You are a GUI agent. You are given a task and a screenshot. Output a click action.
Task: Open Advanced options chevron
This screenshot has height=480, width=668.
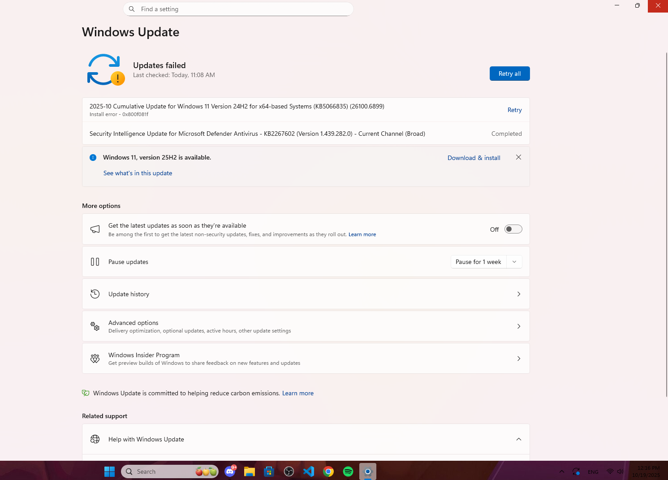click(519, 326)
